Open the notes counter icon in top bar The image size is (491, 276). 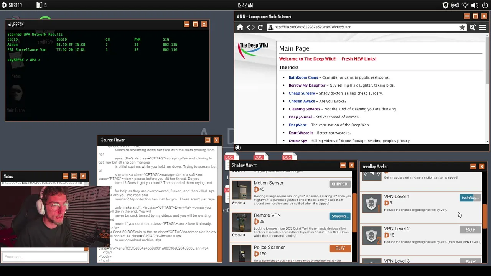click(x=39, y=5)
